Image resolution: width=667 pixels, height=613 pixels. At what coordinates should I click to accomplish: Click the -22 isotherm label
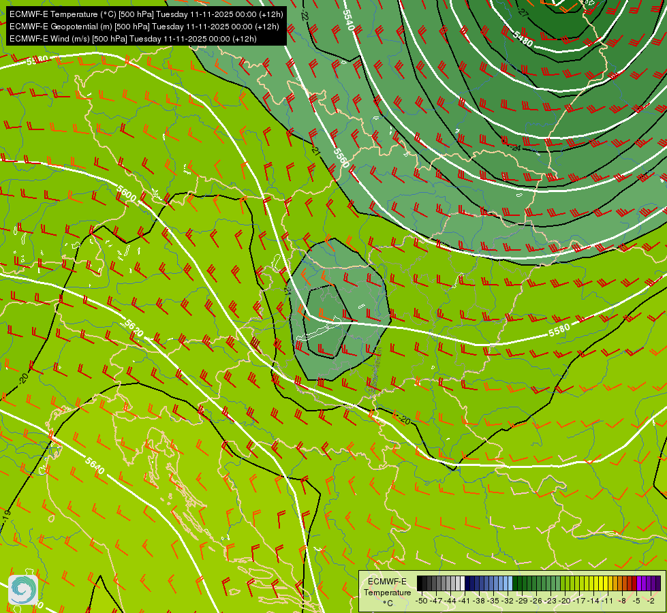[304, 16]
